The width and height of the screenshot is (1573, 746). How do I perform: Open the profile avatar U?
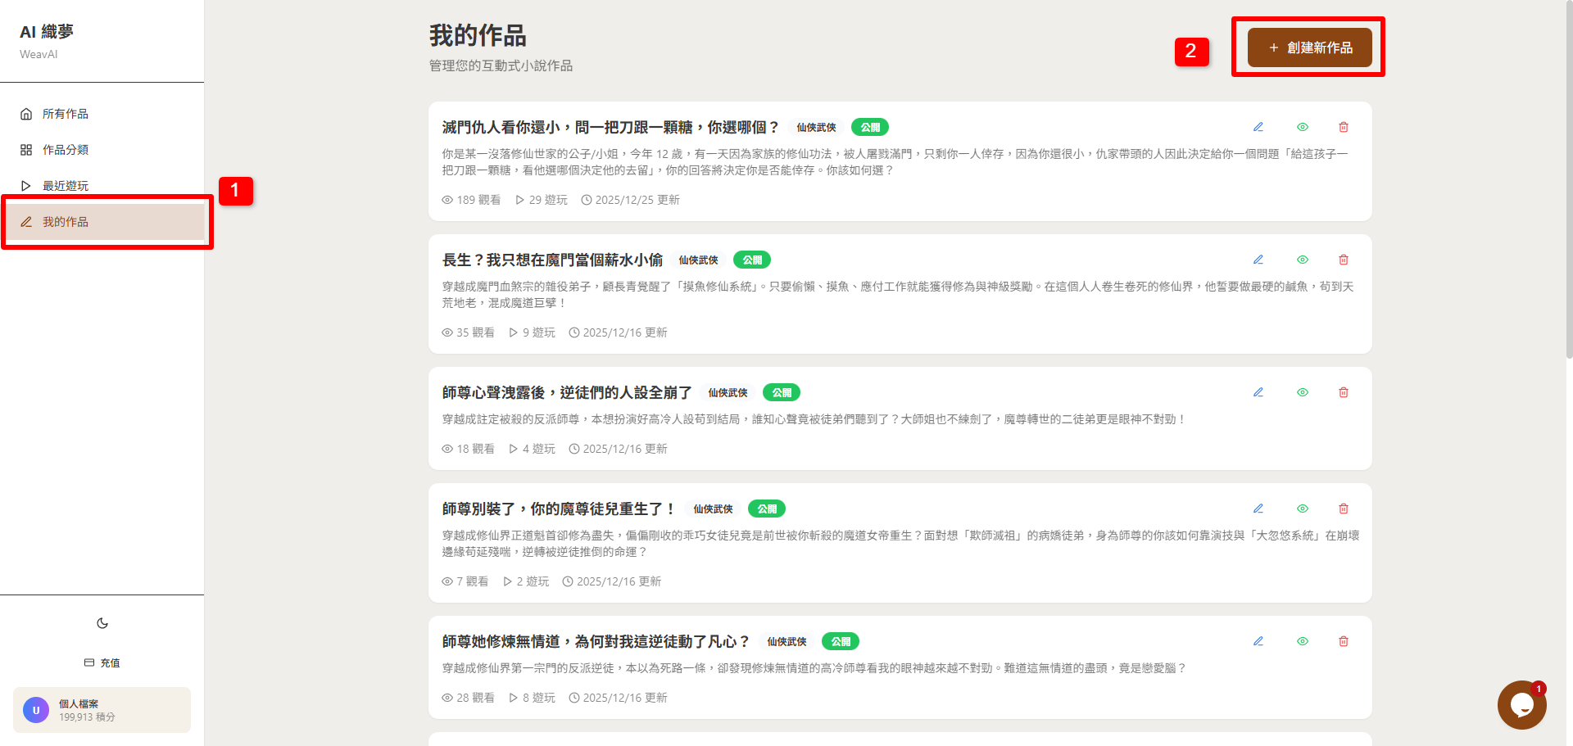point(36,710)
